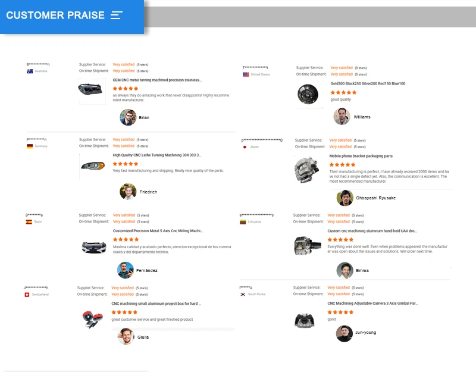Click the red brake kit product image
This screenshot has width=476, height=372.
point(93,318)
